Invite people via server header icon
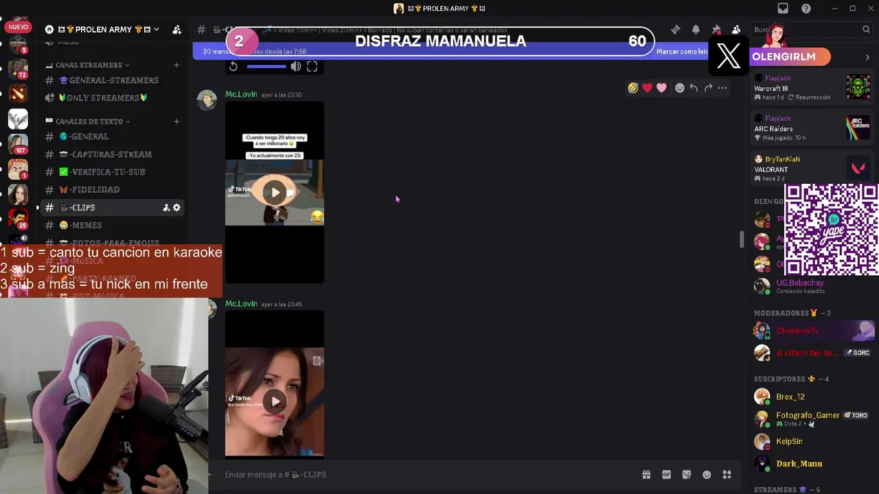Image resolution: width=879 pixels, height=494 pixels. point(176,30)
